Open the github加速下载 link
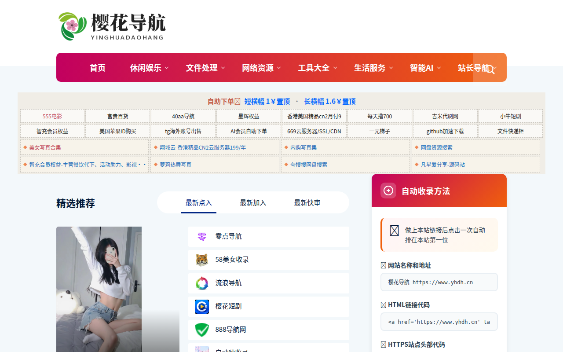 click(445, 131)
